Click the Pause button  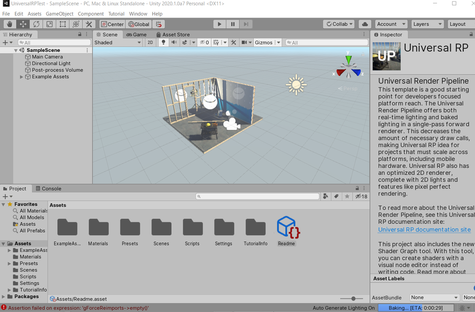click(x=233, y=24)
